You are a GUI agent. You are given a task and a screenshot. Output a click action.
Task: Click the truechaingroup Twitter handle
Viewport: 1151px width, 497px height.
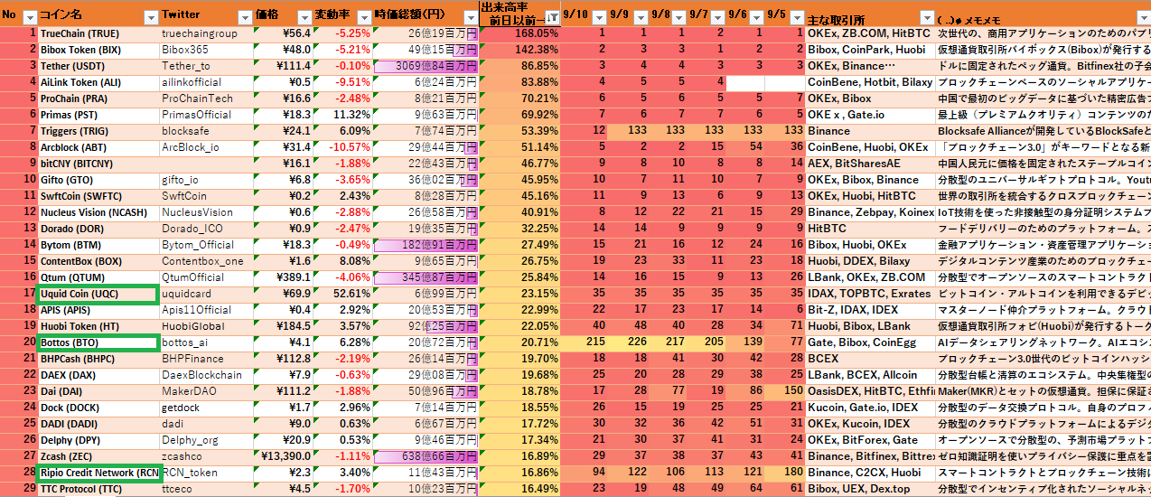(200, 33)
